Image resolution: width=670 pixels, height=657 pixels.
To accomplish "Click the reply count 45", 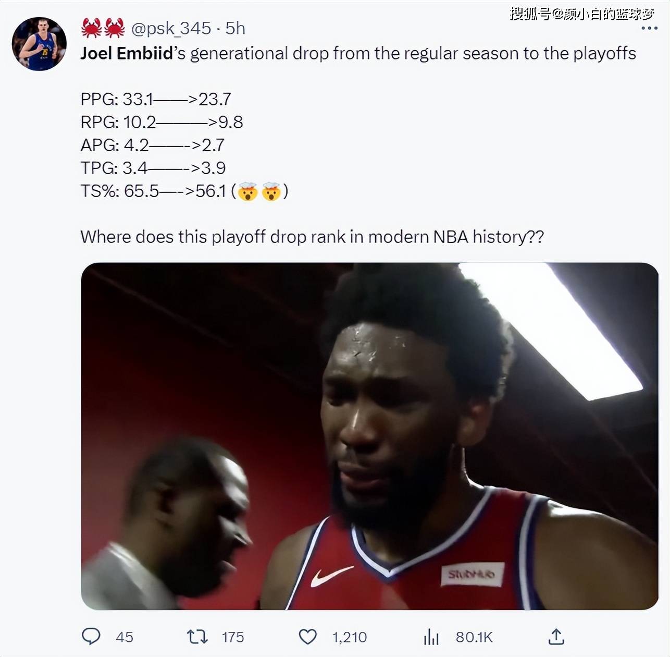I will pos(125,637).
